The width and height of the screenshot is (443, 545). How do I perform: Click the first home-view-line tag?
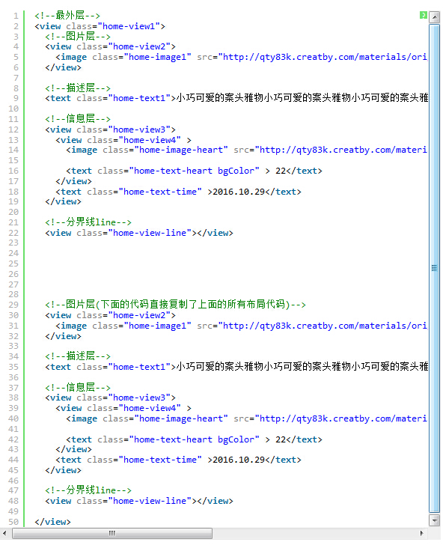coord(139,233)
